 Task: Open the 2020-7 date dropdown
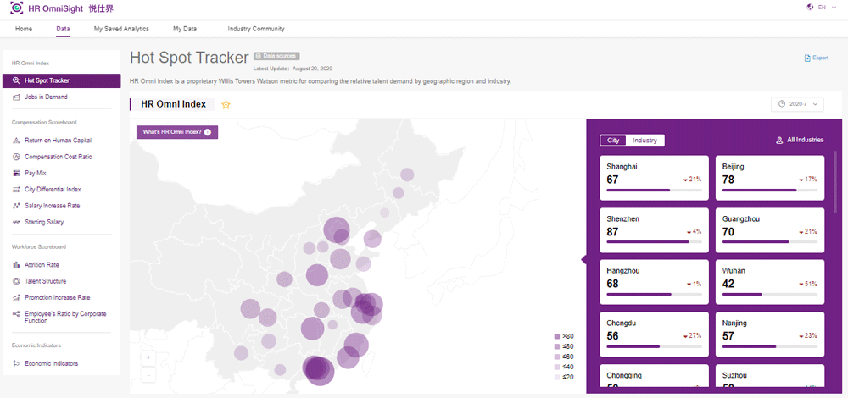(798, 104)
